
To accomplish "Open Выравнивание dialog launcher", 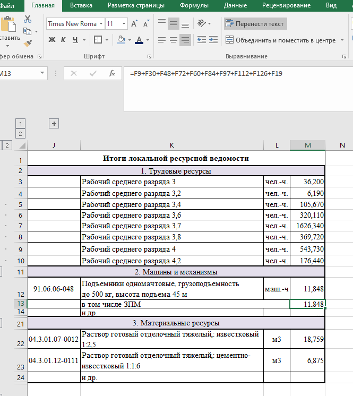I will [344, 57].
